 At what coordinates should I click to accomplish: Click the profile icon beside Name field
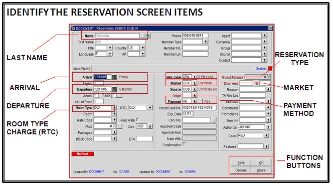[148, 36]
